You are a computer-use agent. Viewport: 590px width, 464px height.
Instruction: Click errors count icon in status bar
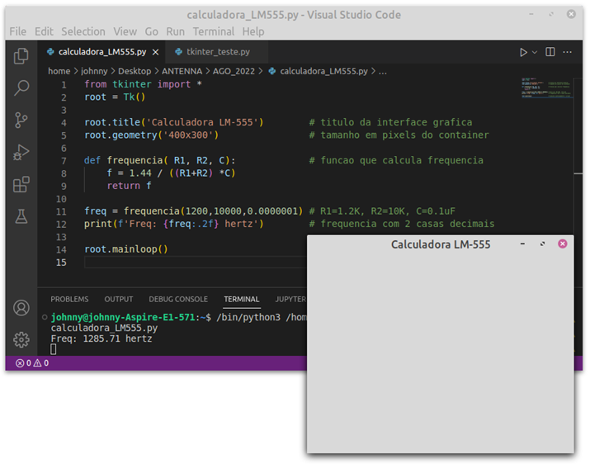tap(23, 363)
